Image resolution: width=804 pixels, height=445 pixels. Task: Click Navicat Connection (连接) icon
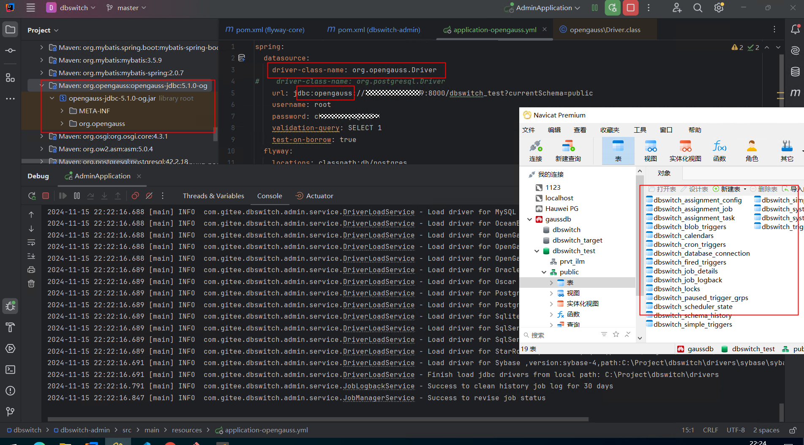pyautogui.click(x=535, y=151)
